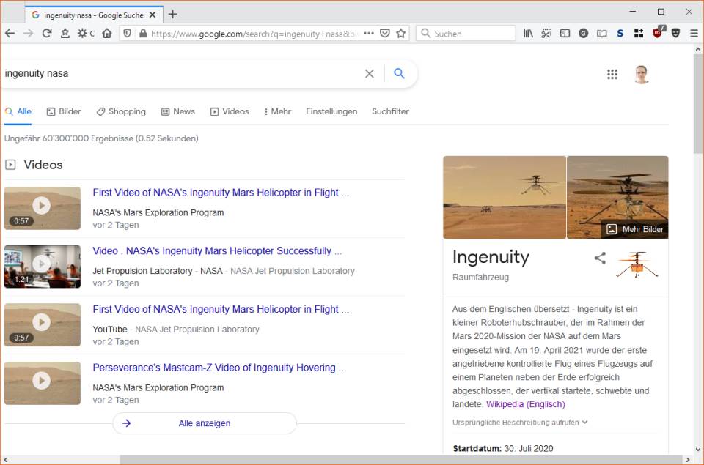Expand 'Ursprüngliche Beschreibung aufrufen'

pyautogui.click(x=520, y=423)
